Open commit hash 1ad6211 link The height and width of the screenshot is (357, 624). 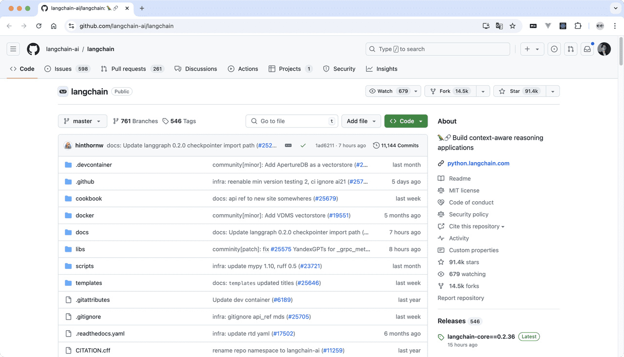tap(325, 145)
